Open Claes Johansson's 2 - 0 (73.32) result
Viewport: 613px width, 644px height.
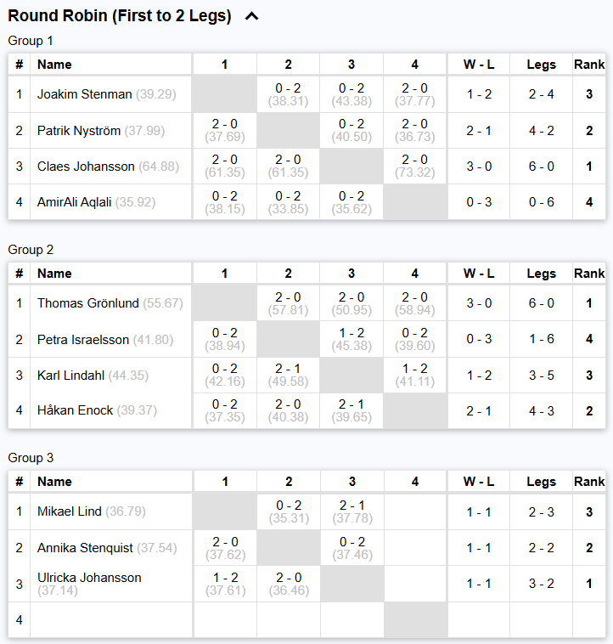(415, 167)
